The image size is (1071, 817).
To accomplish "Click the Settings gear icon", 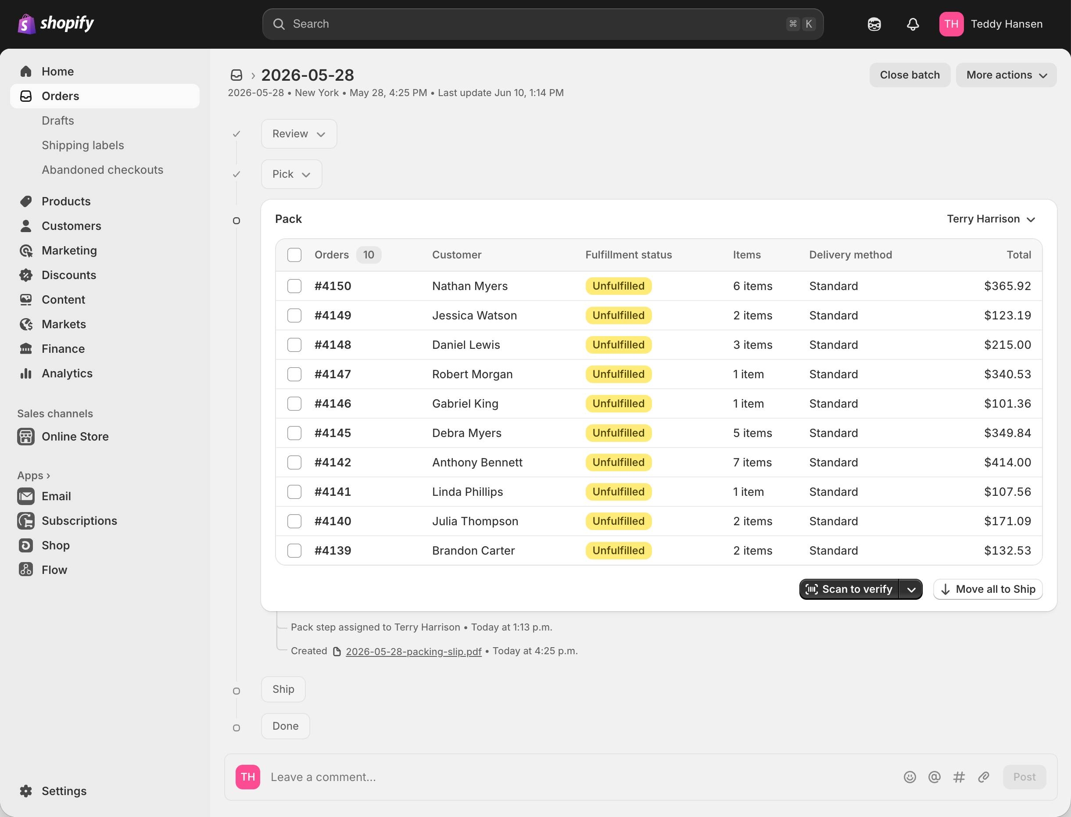I will (x=26, y=791).
